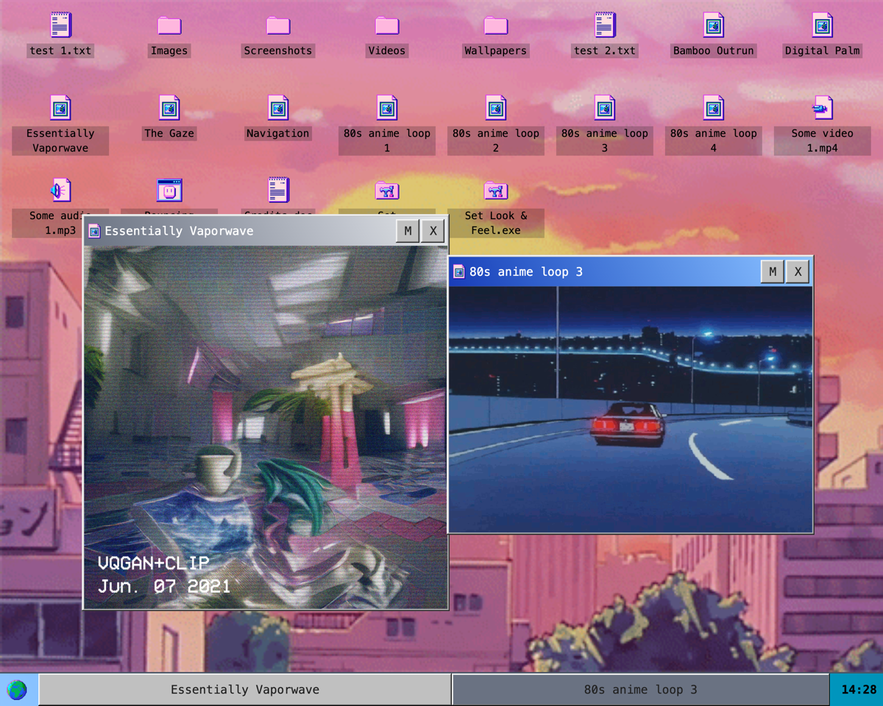Open The Gaze video icon
Image resolution: width=883 pixels, height=706 pixels.
coord(169,107)
